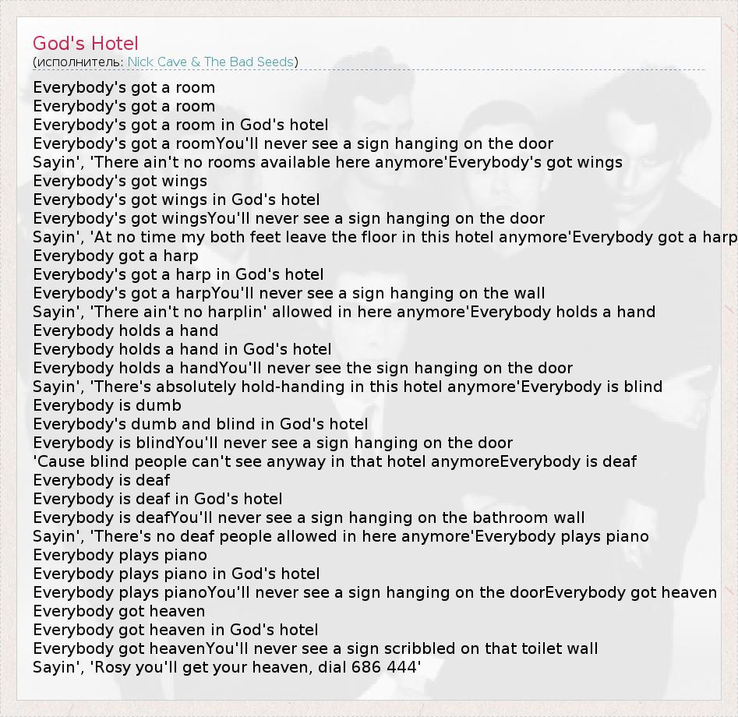Click the final line with "dial 686 444"

tap(227, 667)
